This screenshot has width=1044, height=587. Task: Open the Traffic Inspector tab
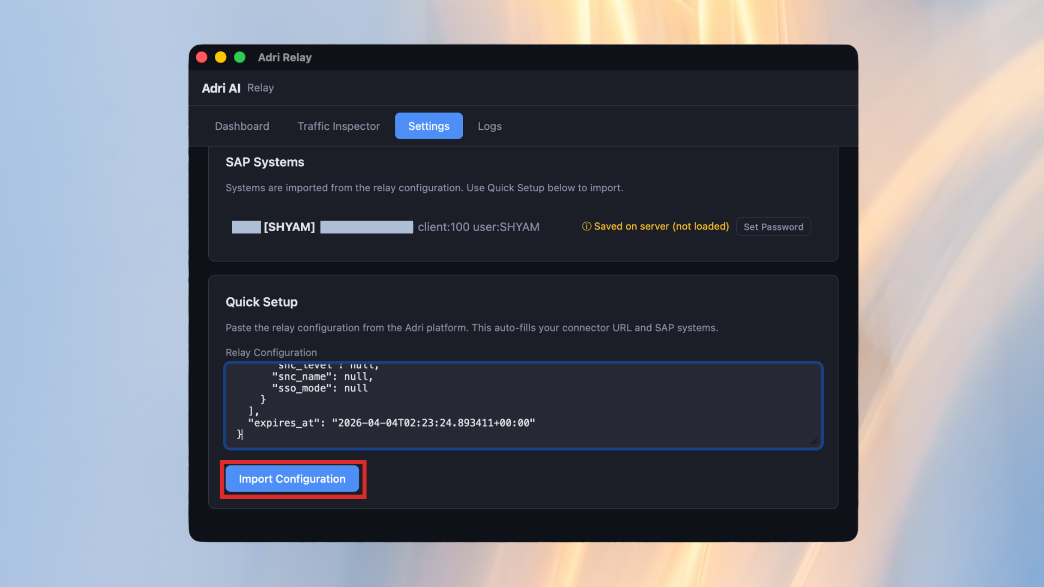[x=338, y=126]
